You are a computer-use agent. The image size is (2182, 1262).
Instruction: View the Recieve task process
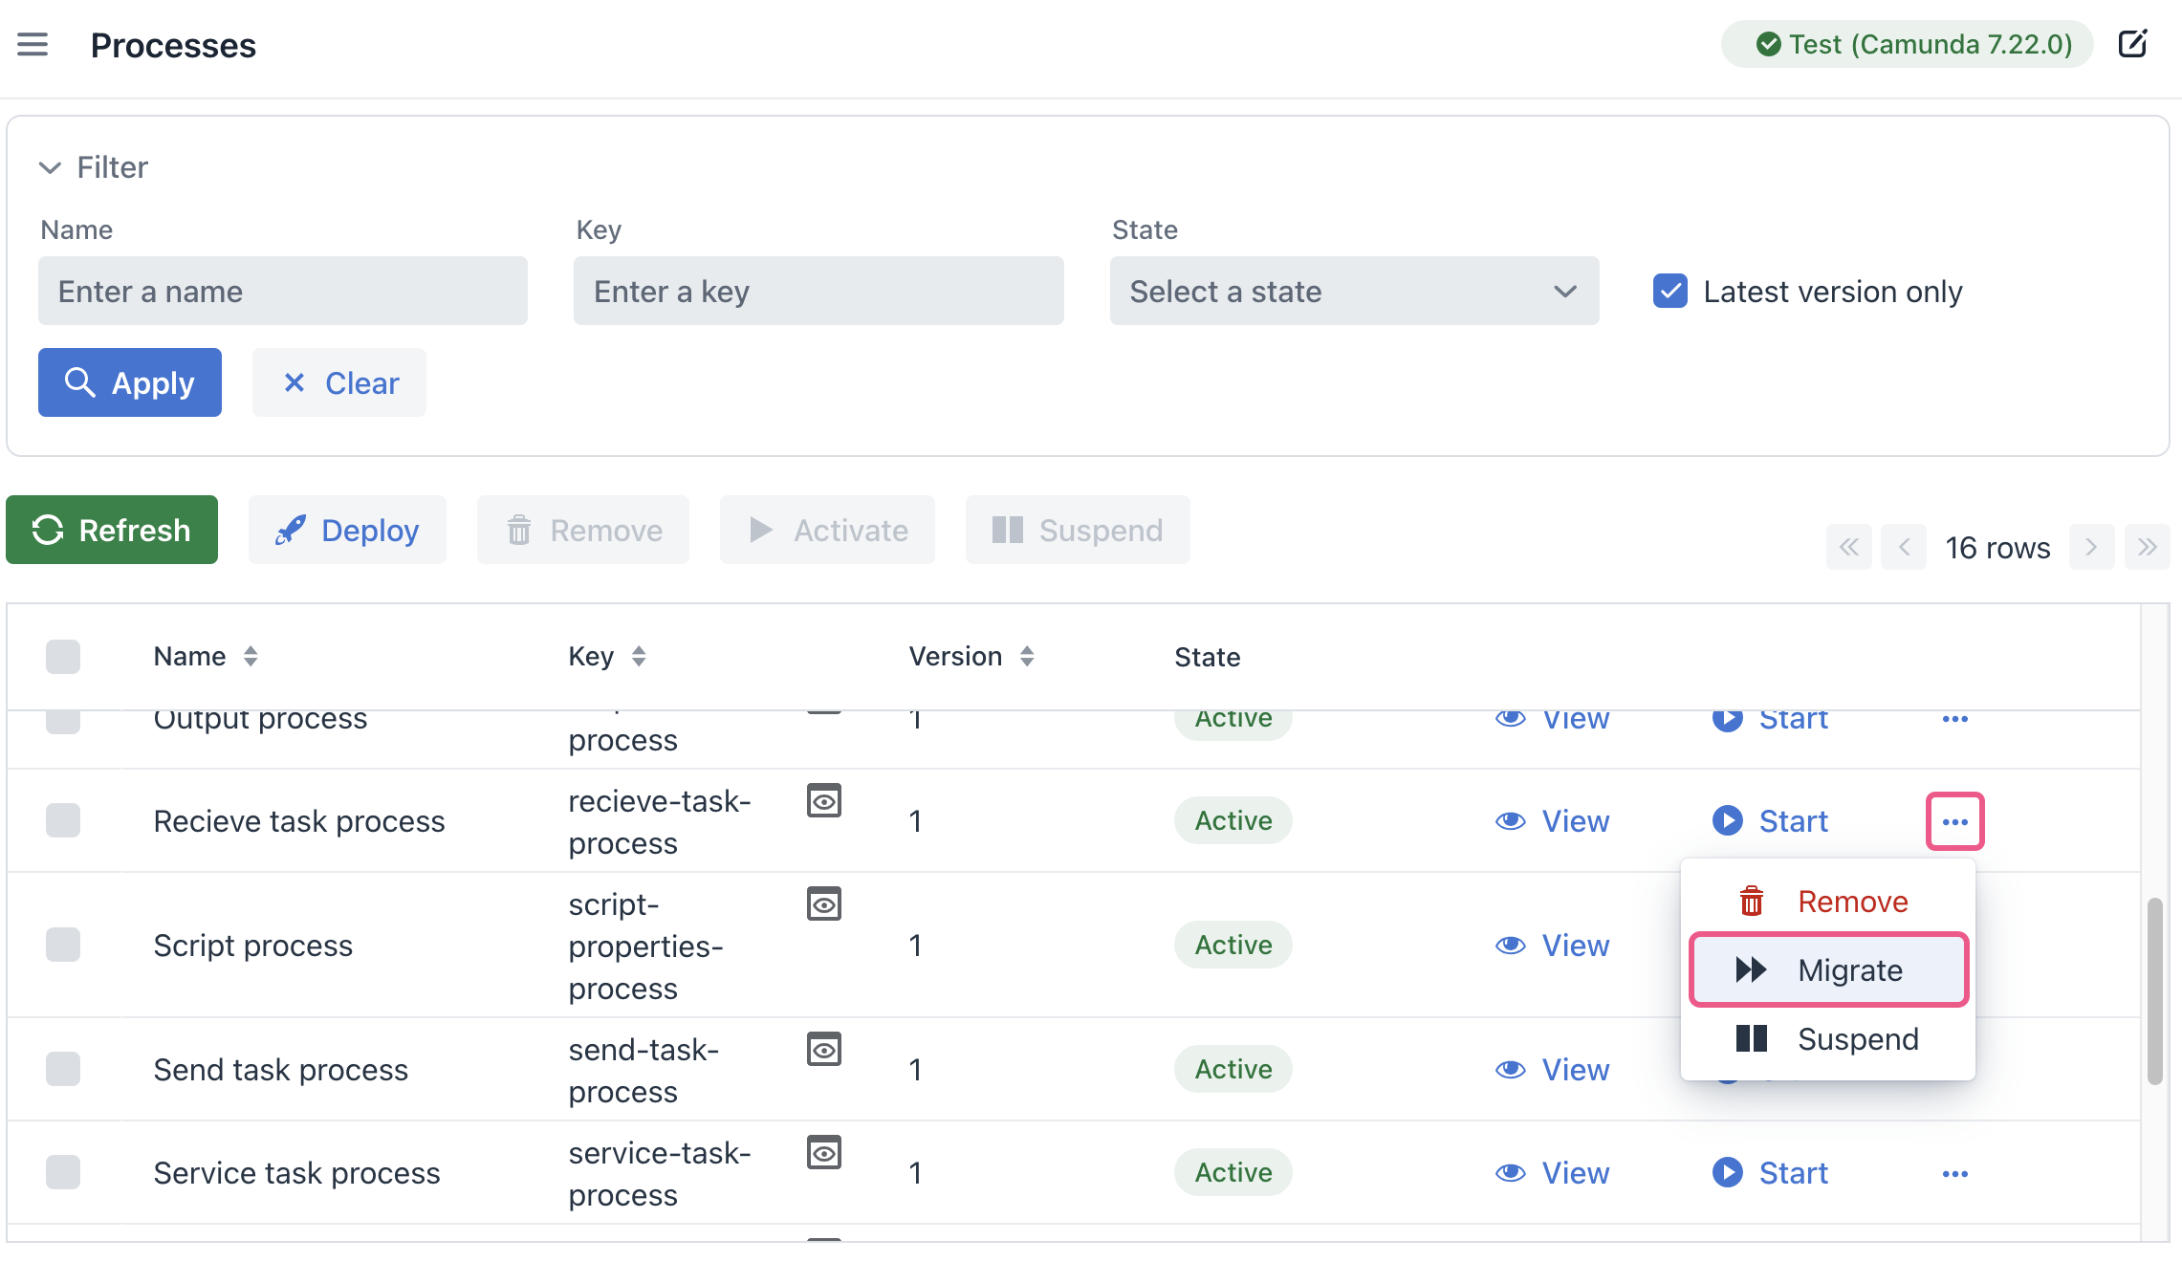click(x=1552, y=821)
